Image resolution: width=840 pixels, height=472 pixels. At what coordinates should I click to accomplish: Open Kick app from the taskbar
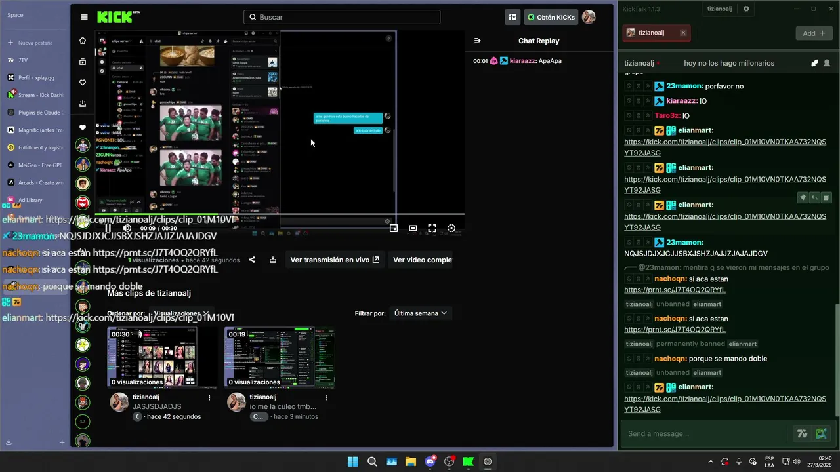pos(469,462)
